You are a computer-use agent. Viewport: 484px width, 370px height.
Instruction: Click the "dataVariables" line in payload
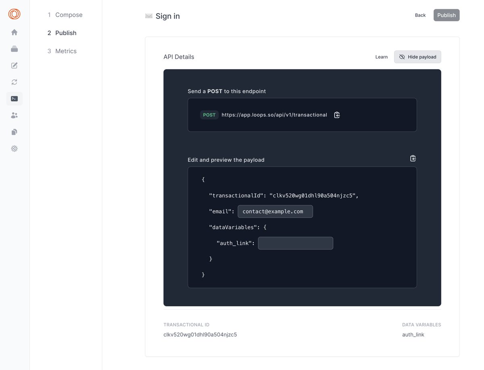pyautogui.click(x=238, y=227)
